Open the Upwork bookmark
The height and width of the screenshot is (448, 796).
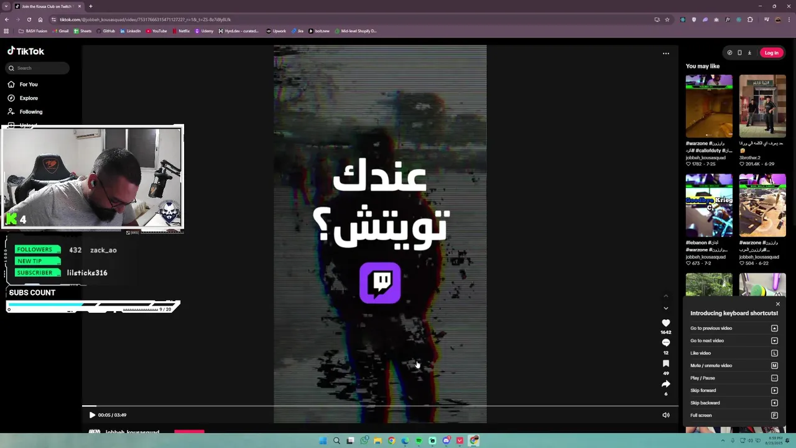[x=276, y=30]
